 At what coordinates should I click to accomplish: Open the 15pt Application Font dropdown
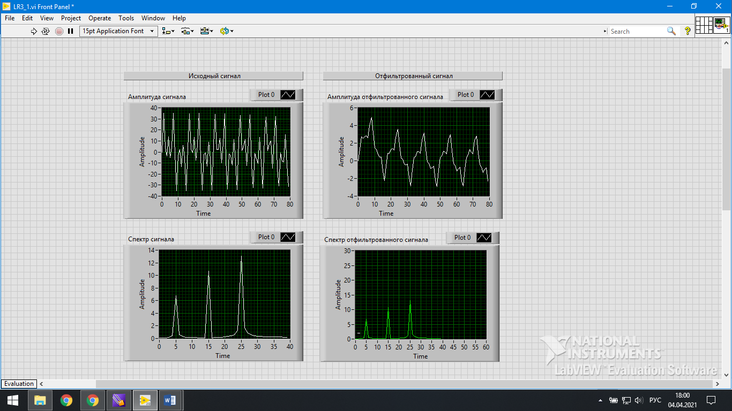[119, 31]
